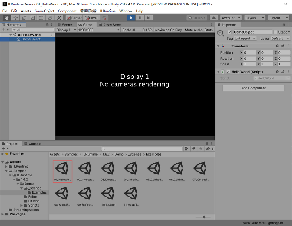Open the Layer Default dropdown
This screenshot has height=226, width=292.
click(x=280, y=38)
